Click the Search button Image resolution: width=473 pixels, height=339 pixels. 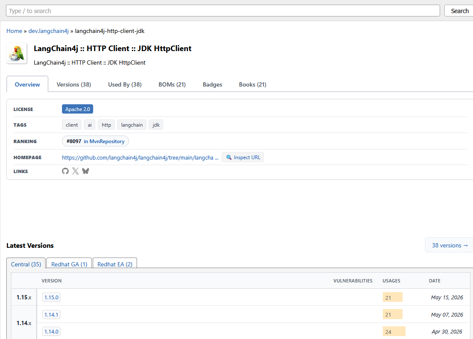(460, 11)
